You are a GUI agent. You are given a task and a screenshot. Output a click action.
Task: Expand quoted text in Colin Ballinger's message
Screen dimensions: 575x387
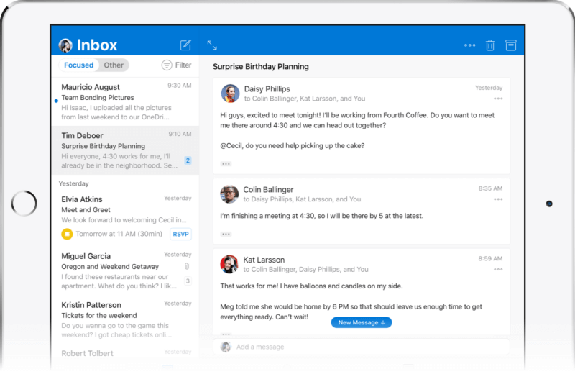(x=226, y=234)
